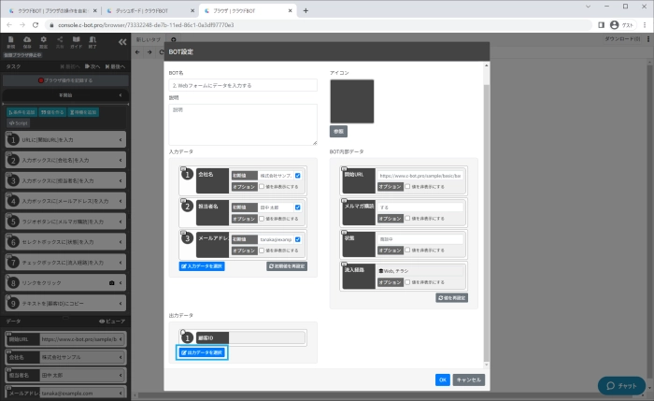Image resolution: width=654 pixels, height=401 pixels.
Task: Toggle the 担当者名 initial value checkbox
Action: click(x=298, y=208)
